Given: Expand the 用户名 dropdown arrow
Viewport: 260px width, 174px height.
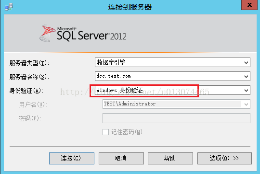Looking at the screenshot, I should click(x=246, y=104).
